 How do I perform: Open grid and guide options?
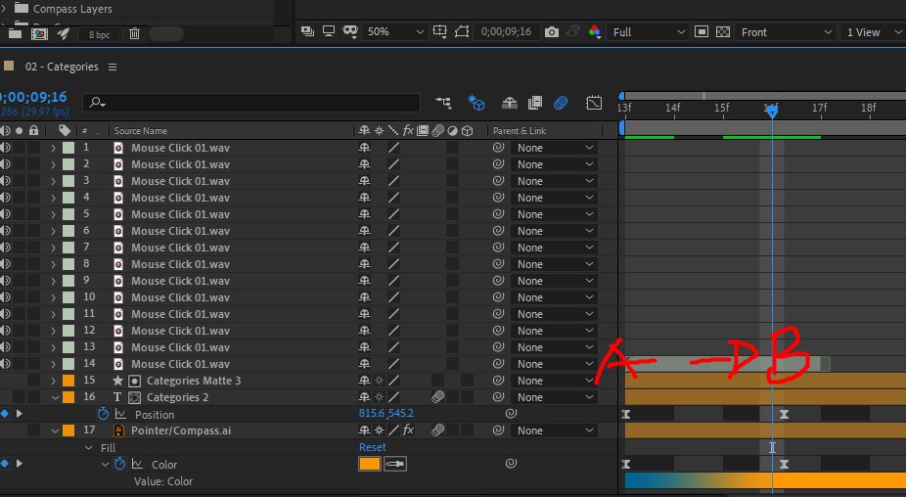click(x=439, y=31)
